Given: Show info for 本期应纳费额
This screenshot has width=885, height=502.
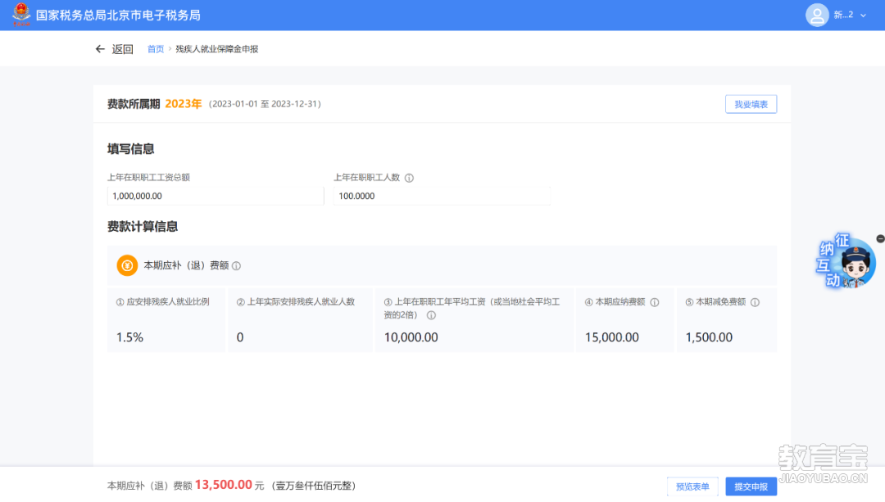Looking at the screenshot, I should pyautogui.click(x=655, y=302).
